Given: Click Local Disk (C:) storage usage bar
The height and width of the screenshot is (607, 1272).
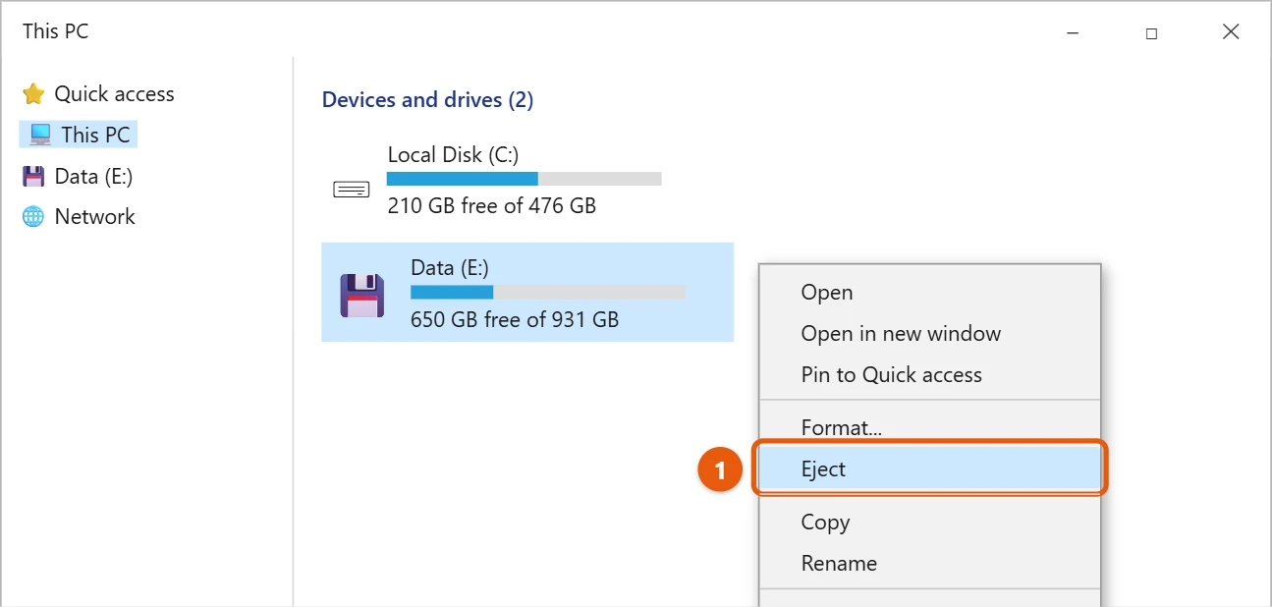Looking at the screenshot, I should (x=524, y=179).
